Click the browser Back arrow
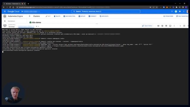Viewport: 190px width, 107px height. coord(4,7)
